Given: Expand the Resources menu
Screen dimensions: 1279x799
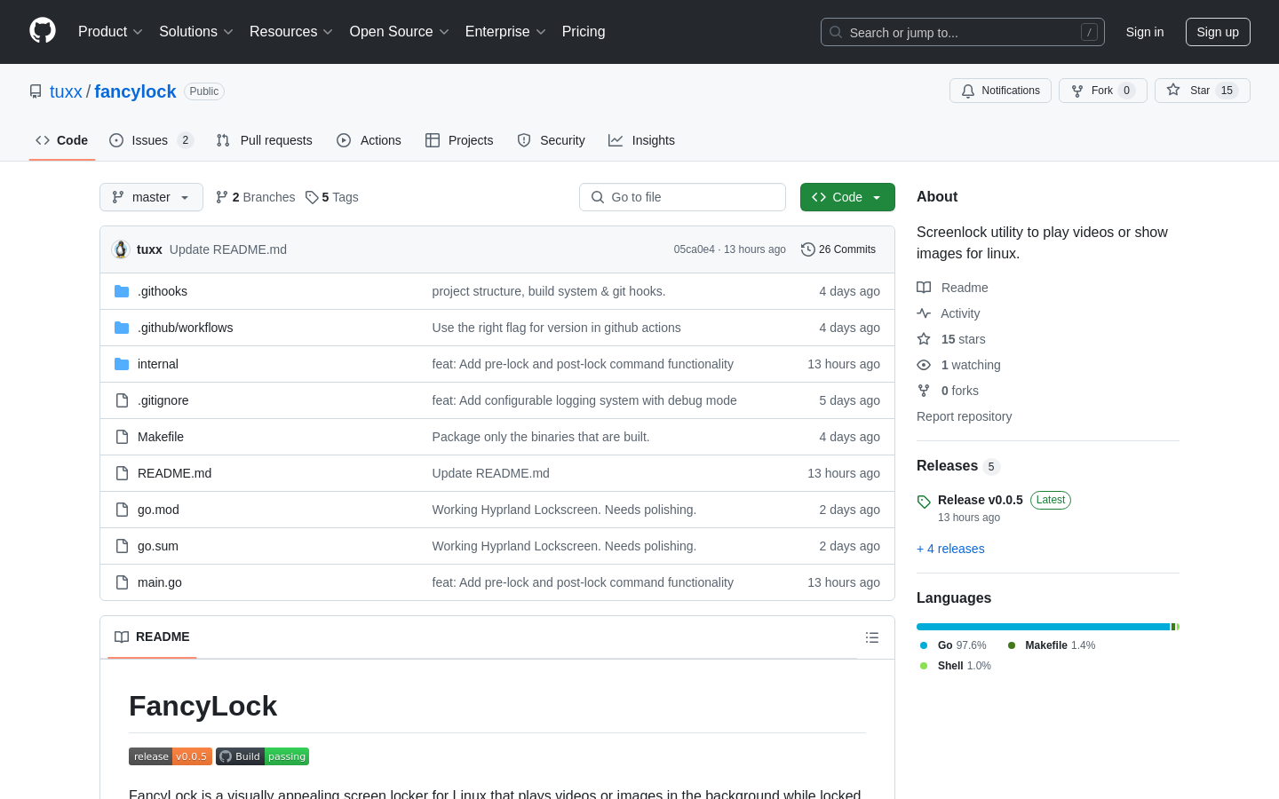Looking at the screenshot, I should [x=291, y=32].
